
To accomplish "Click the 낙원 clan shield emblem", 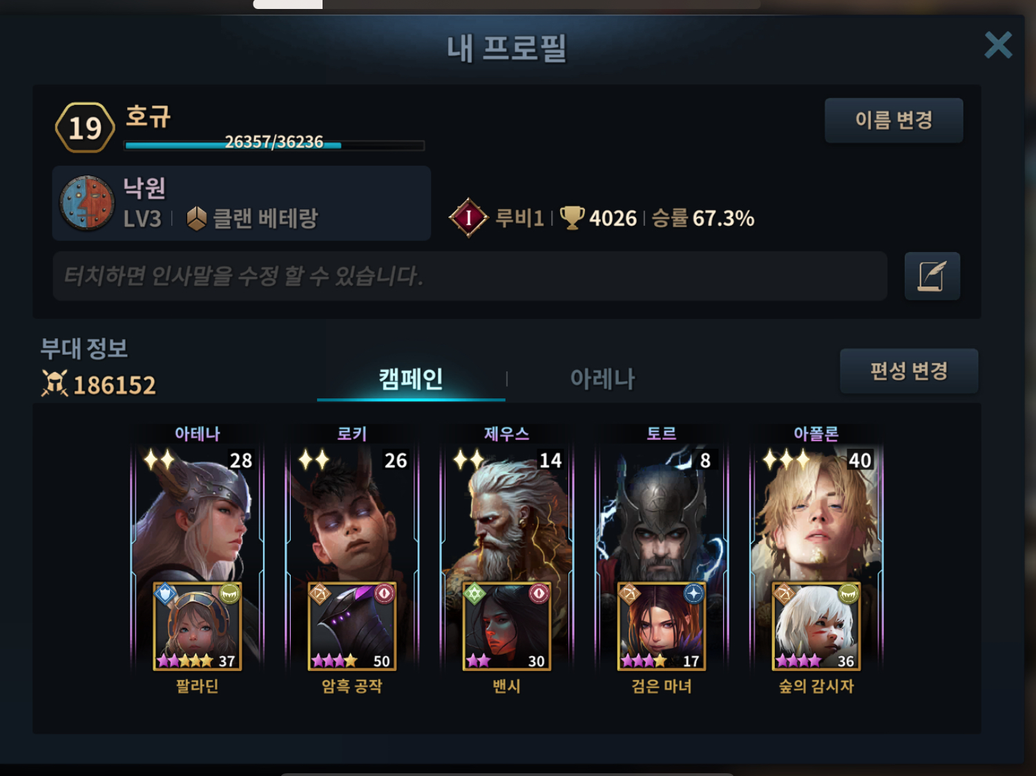I will point(87,203).
